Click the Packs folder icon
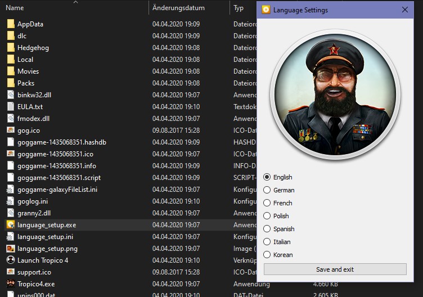Viewport: 423px width, 297px height. click(x=11, y=83)
